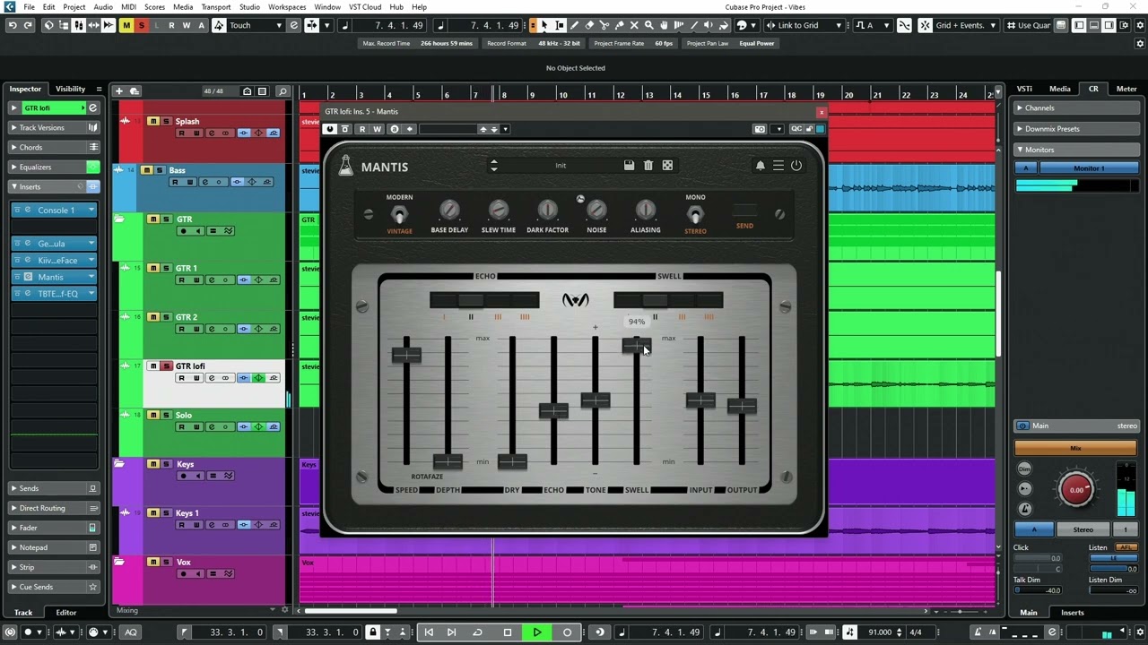The width and height of the screenshot is (1148, 645).
Task: Toggle the Cycle loop transport button
Action: point(478,632)
